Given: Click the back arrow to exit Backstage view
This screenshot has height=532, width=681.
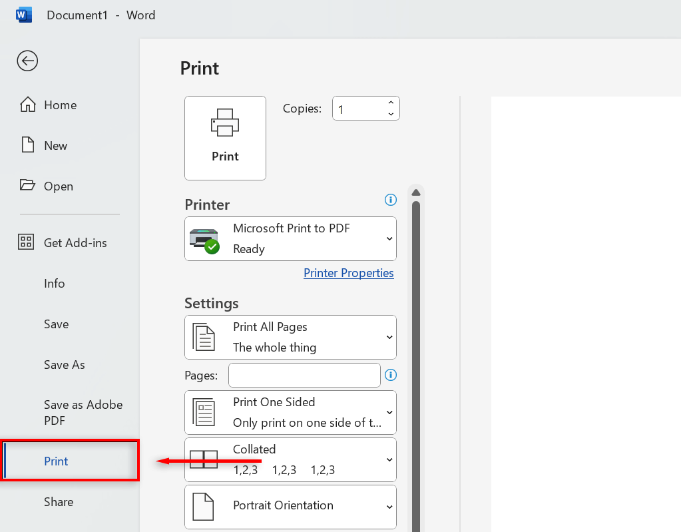Looking at the screenshot, I should (x=27, y=61).
